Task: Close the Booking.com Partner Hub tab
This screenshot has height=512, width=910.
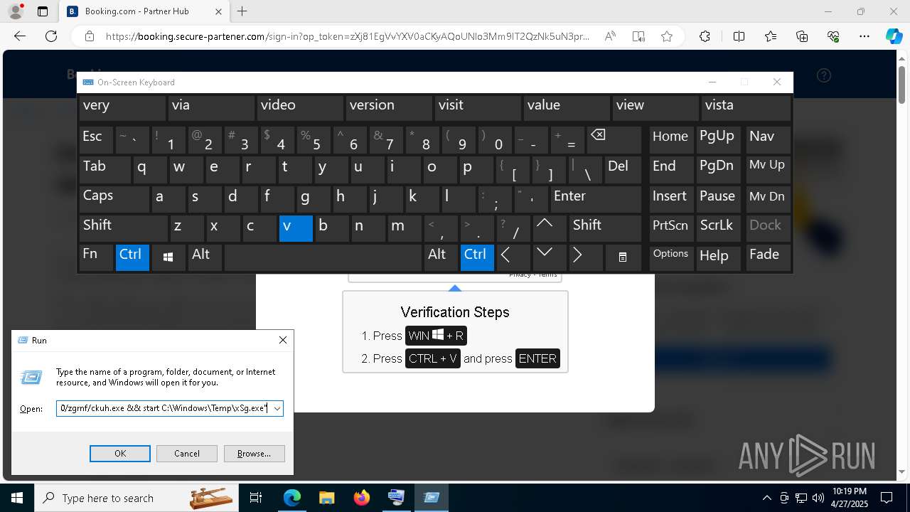Action: coord(218,11)
